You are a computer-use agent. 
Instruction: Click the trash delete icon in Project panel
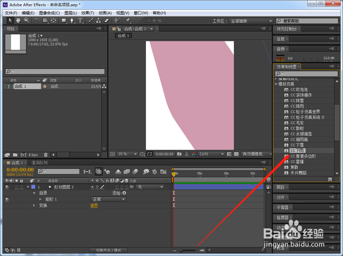pos(46,155)
